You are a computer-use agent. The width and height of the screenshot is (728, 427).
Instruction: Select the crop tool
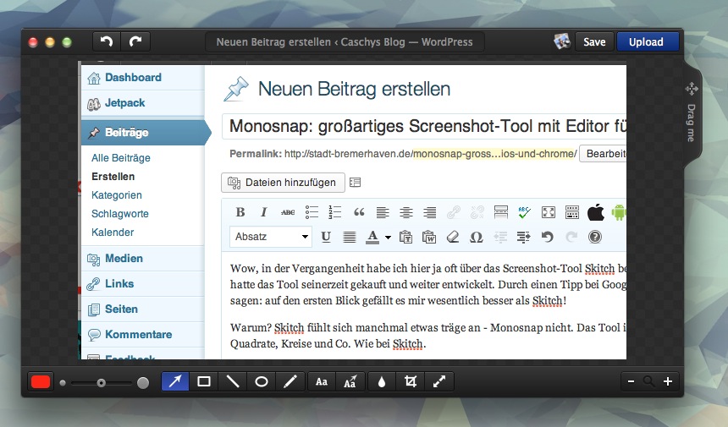(411, 381)
